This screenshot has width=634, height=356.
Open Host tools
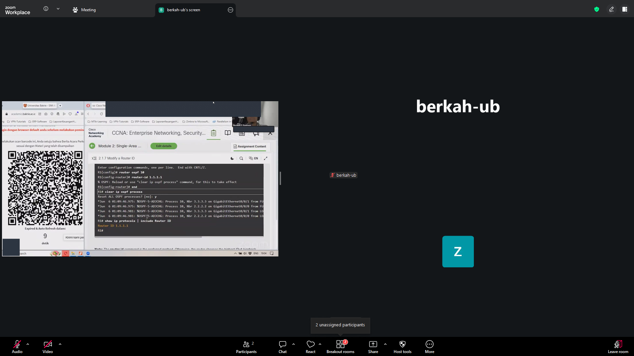(x=403, y=347)
